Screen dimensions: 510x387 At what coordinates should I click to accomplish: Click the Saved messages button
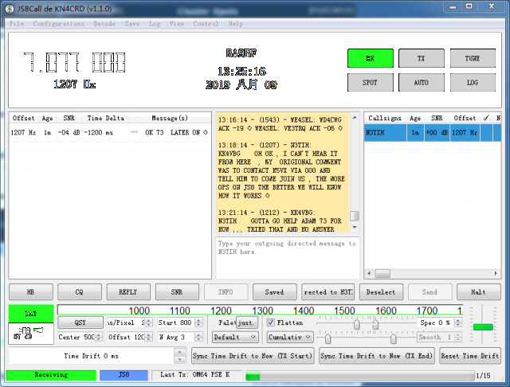[x=275, y=291]
